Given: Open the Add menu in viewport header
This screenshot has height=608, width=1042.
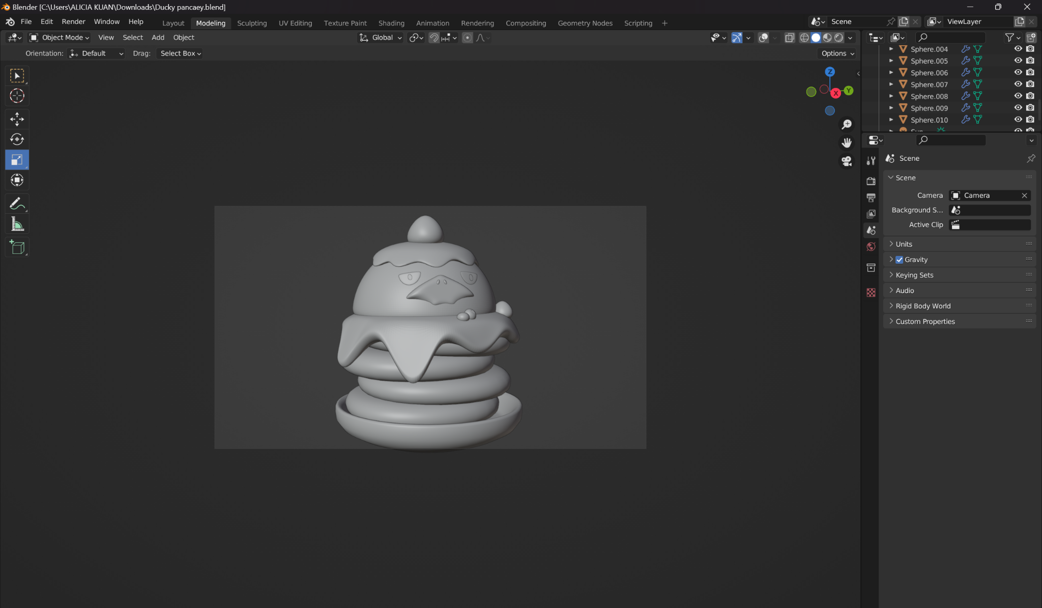Looking at the screenshot, I should click(158, 38).
